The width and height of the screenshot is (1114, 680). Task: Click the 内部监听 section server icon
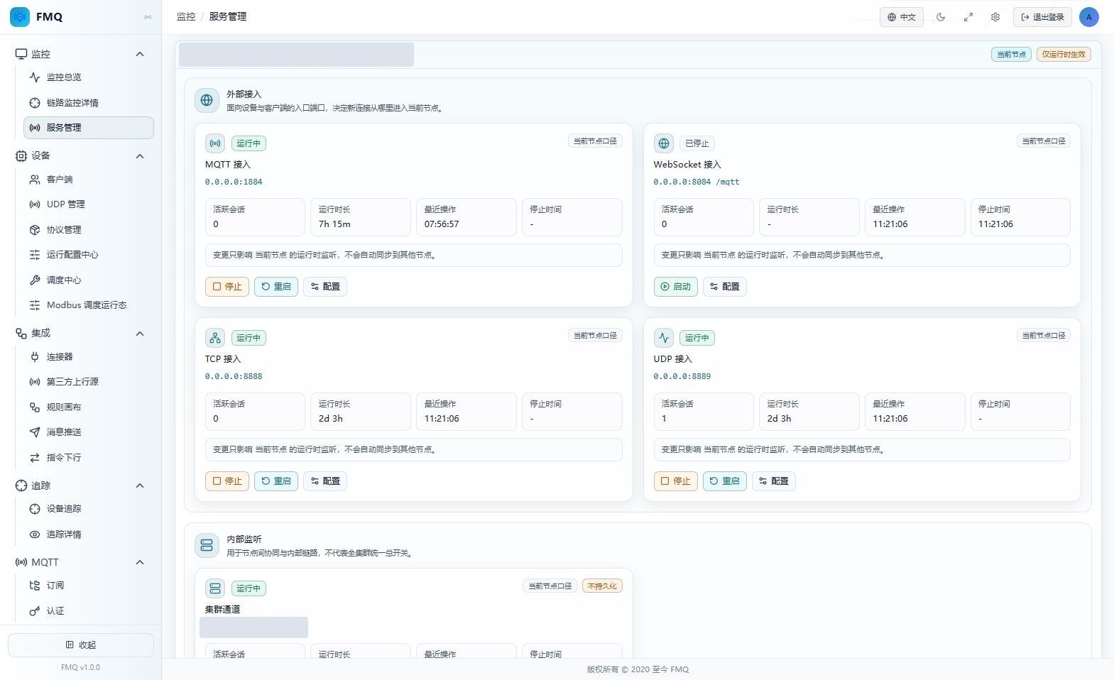pyautogui.click(x=207, y=545)
